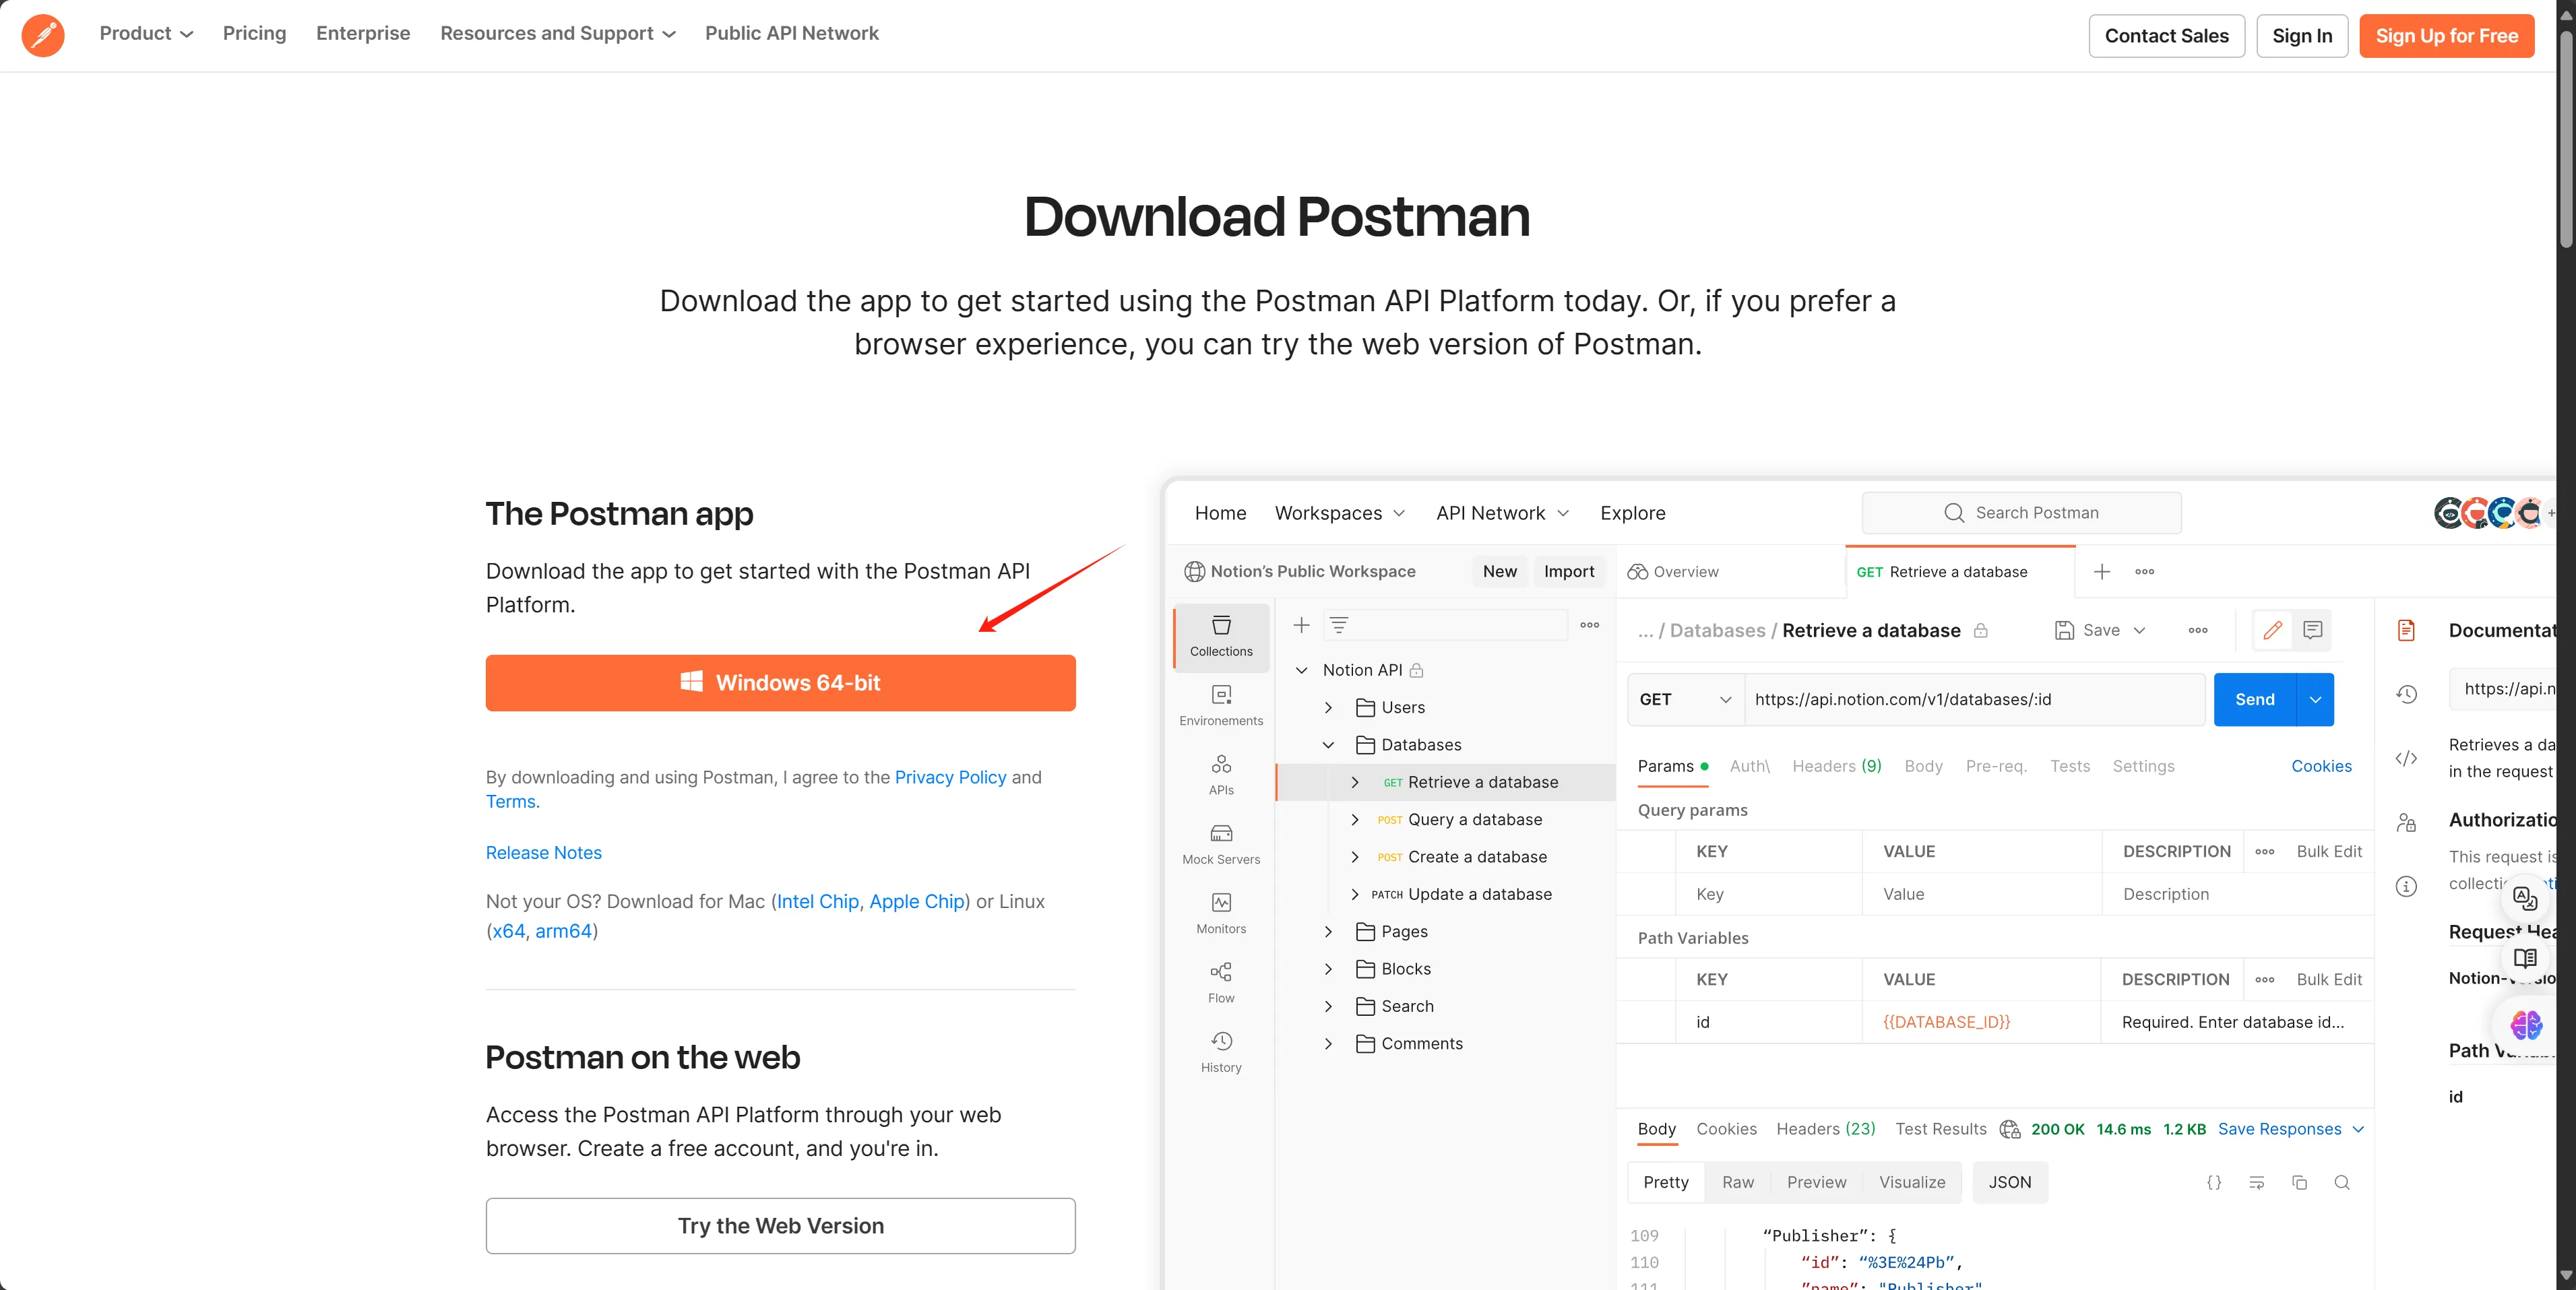Select the Raw response view tab
Screen dimensions: 2576x1290
[x=1738, y=1183]
